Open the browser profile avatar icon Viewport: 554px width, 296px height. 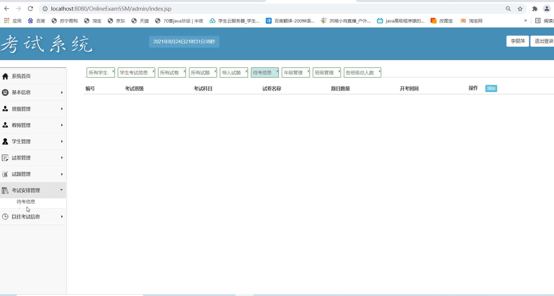(x=547, y=9)
